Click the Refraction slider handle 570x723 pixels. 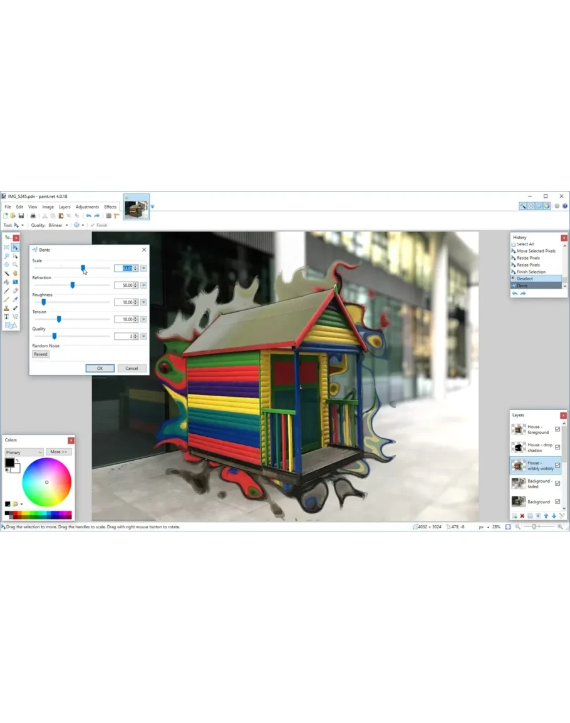pyautogui.click(x=73, y=285)
